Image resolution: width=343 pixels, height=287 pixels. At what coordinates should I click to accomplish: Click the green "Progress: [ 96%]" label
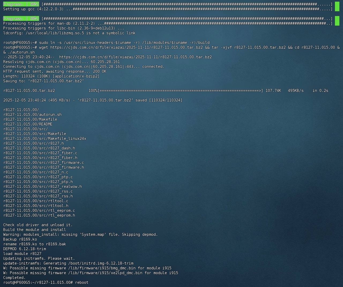click(21, 4)
